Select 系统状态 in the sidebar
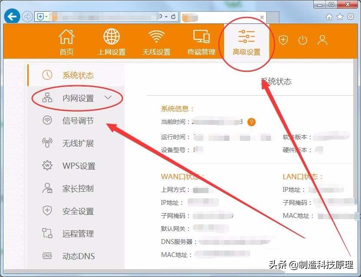 (x=76, y=75)
